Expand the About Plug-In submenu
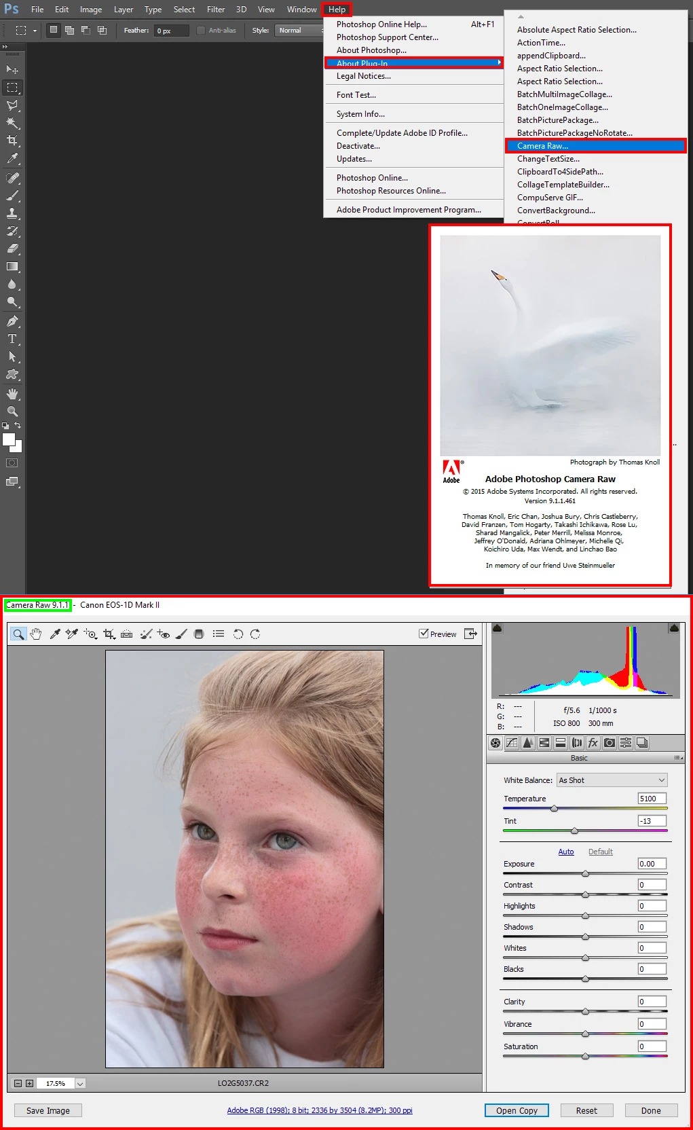This screenshot has width=693, height=1130. 414,63
